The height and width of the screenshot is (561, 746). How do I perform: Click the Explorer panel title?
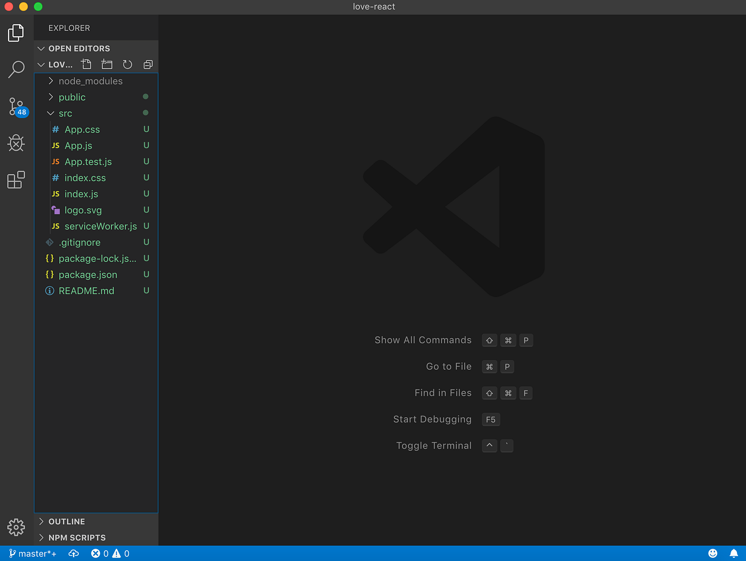69,28
